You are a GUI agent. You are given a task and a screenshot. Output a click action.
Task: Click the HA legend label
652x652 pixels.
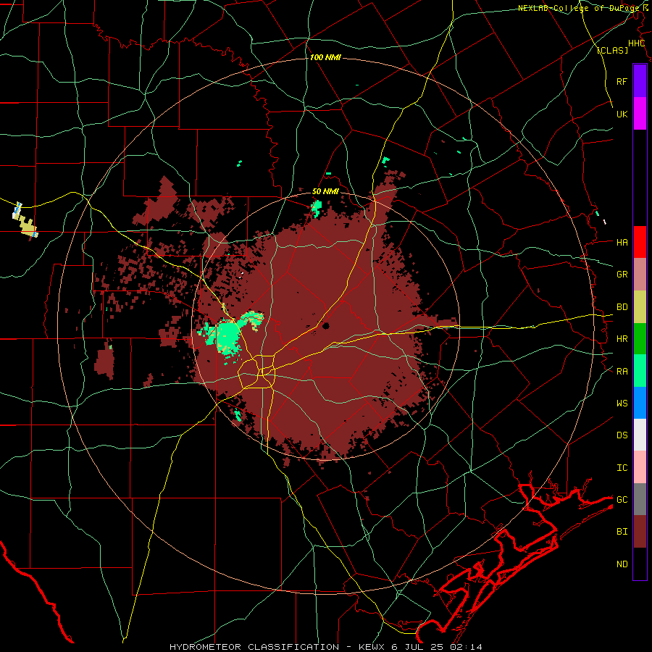pyautogui.click(x=622, y=242)
